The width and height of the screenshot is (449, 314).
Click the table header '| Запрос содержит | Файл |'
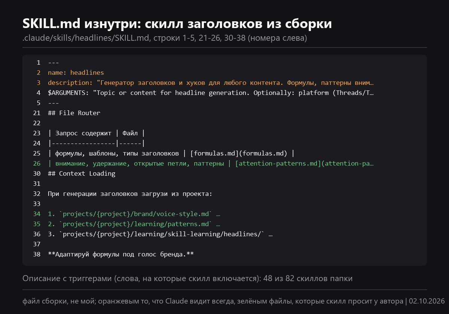pos(97,133)
